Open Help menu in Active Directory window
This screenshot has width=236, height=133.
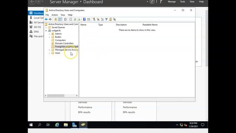pyautogui.click(x=70, y=15)
